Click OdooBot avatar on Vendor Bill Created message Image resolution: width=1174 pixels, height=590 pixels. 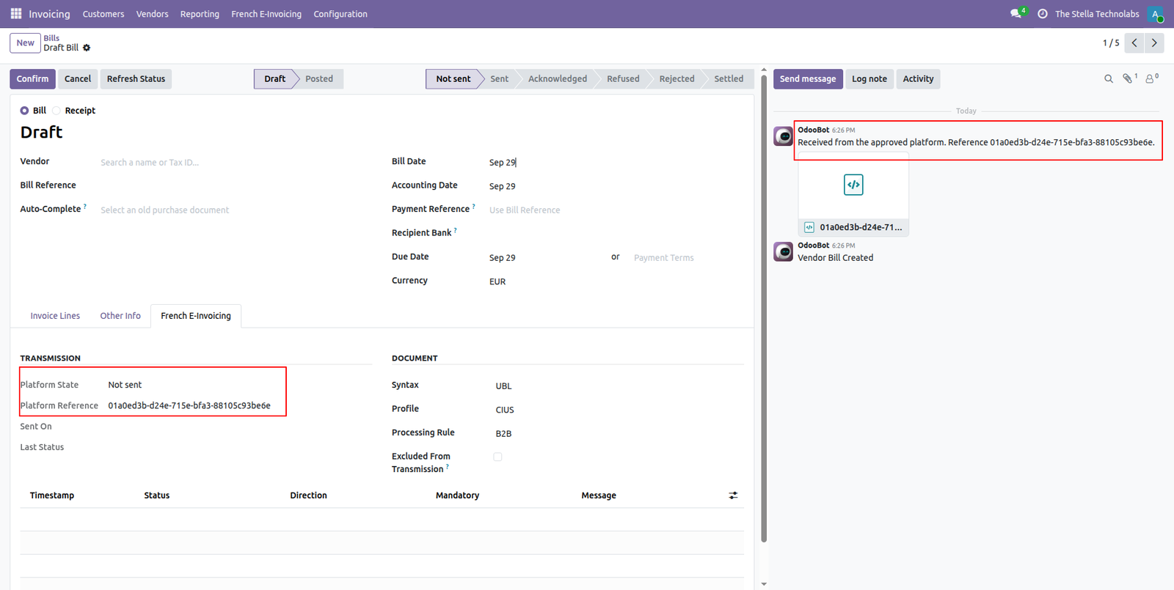(x=784, y=251)
